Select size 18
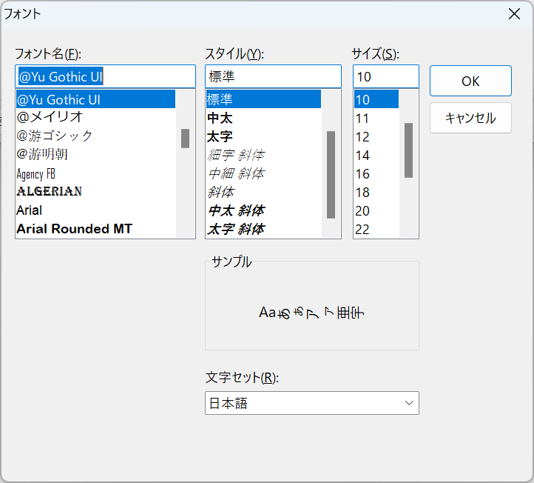The height and width of the screenshot is (483, 534). coord(376,192)
